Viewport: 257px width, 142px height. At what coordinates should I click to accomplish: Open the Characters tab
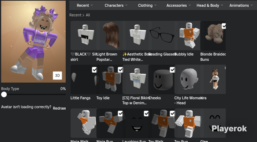(114, 5)
